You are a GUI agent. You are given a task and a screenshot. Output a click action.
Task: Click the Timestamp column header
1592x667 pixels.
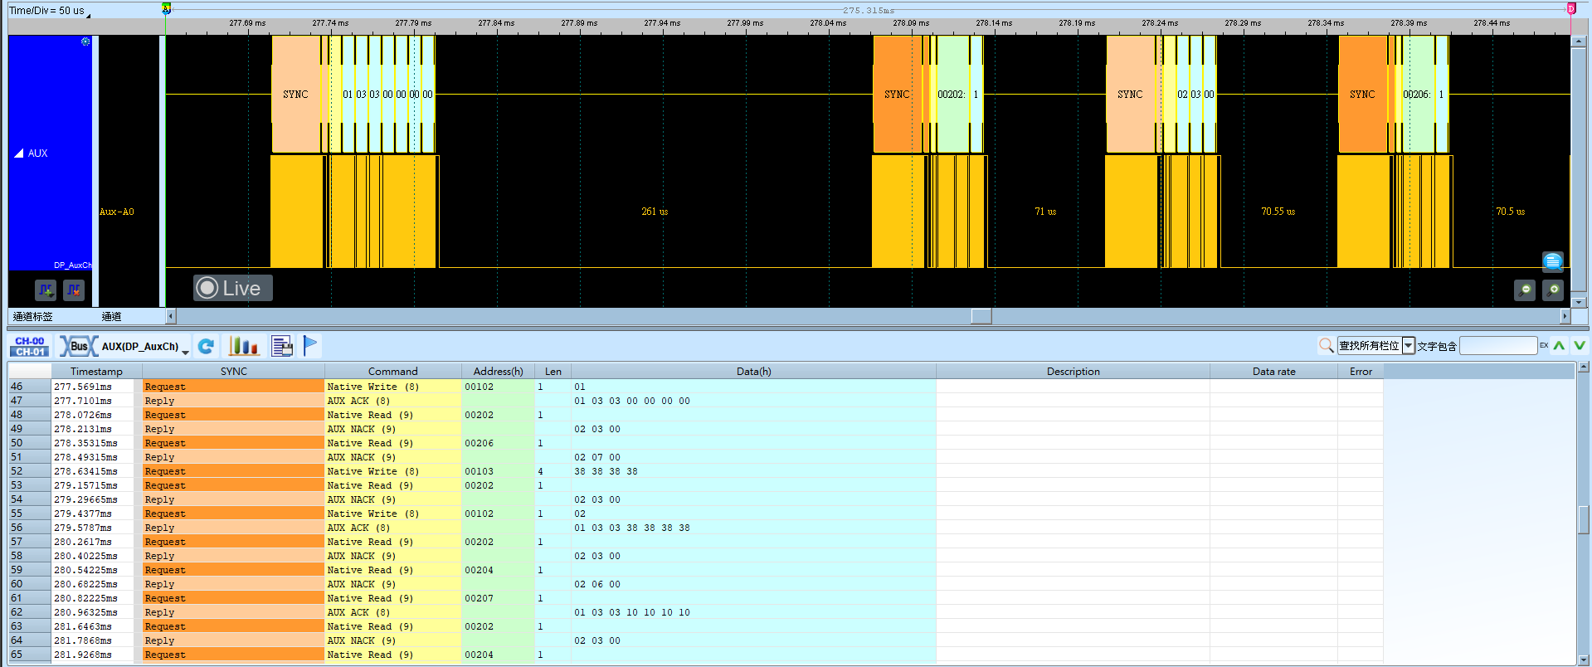pyautogui.click(x=96, y=371)
